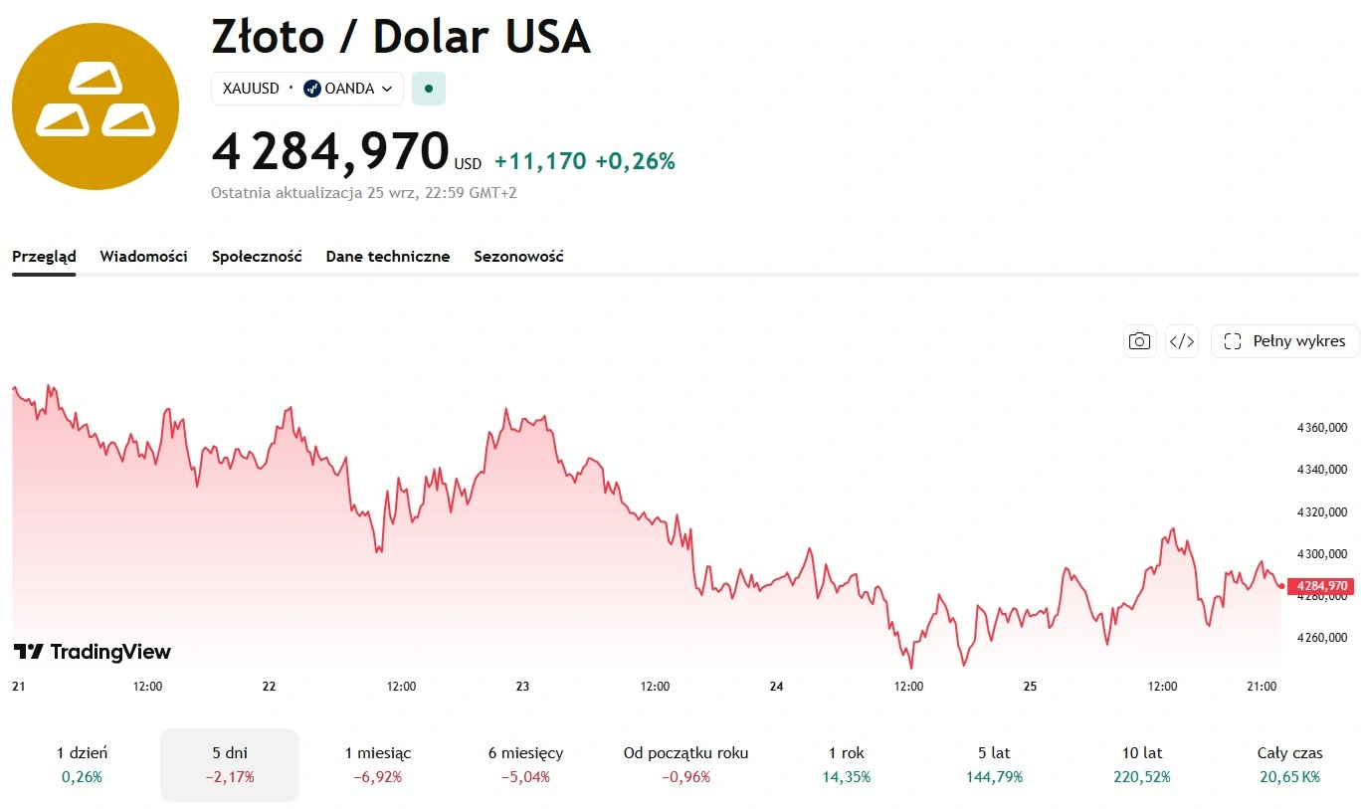Click the red 4284,970 price label
This screenshot has width=1361, height=809.
click(1320, 586)
